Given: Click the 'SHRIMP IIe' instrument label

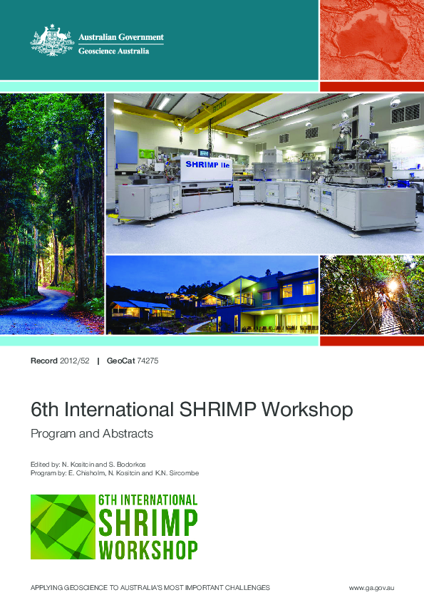Looking at the screenshot, I should tap(207, 165).
